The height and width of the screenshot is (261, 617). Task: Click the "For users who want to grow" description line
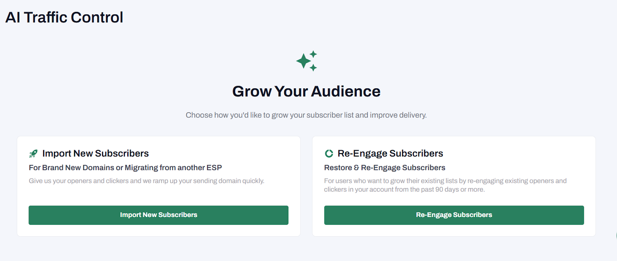pyautogui.click(x=445, y=181)
